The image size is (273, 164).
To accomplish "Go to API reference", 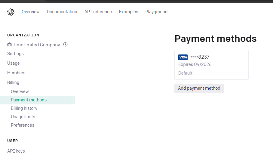I will [98, 12].
